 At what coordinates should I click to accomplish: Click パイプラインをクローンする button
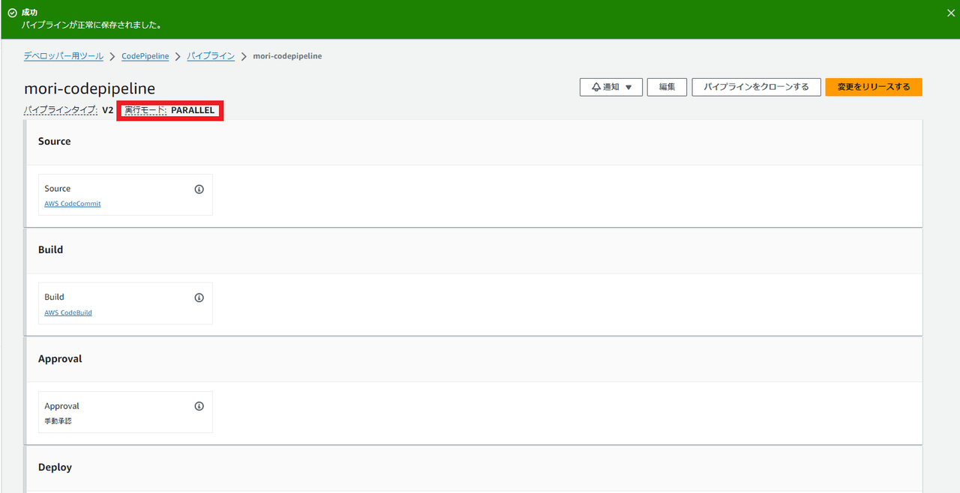pos(756,87)
